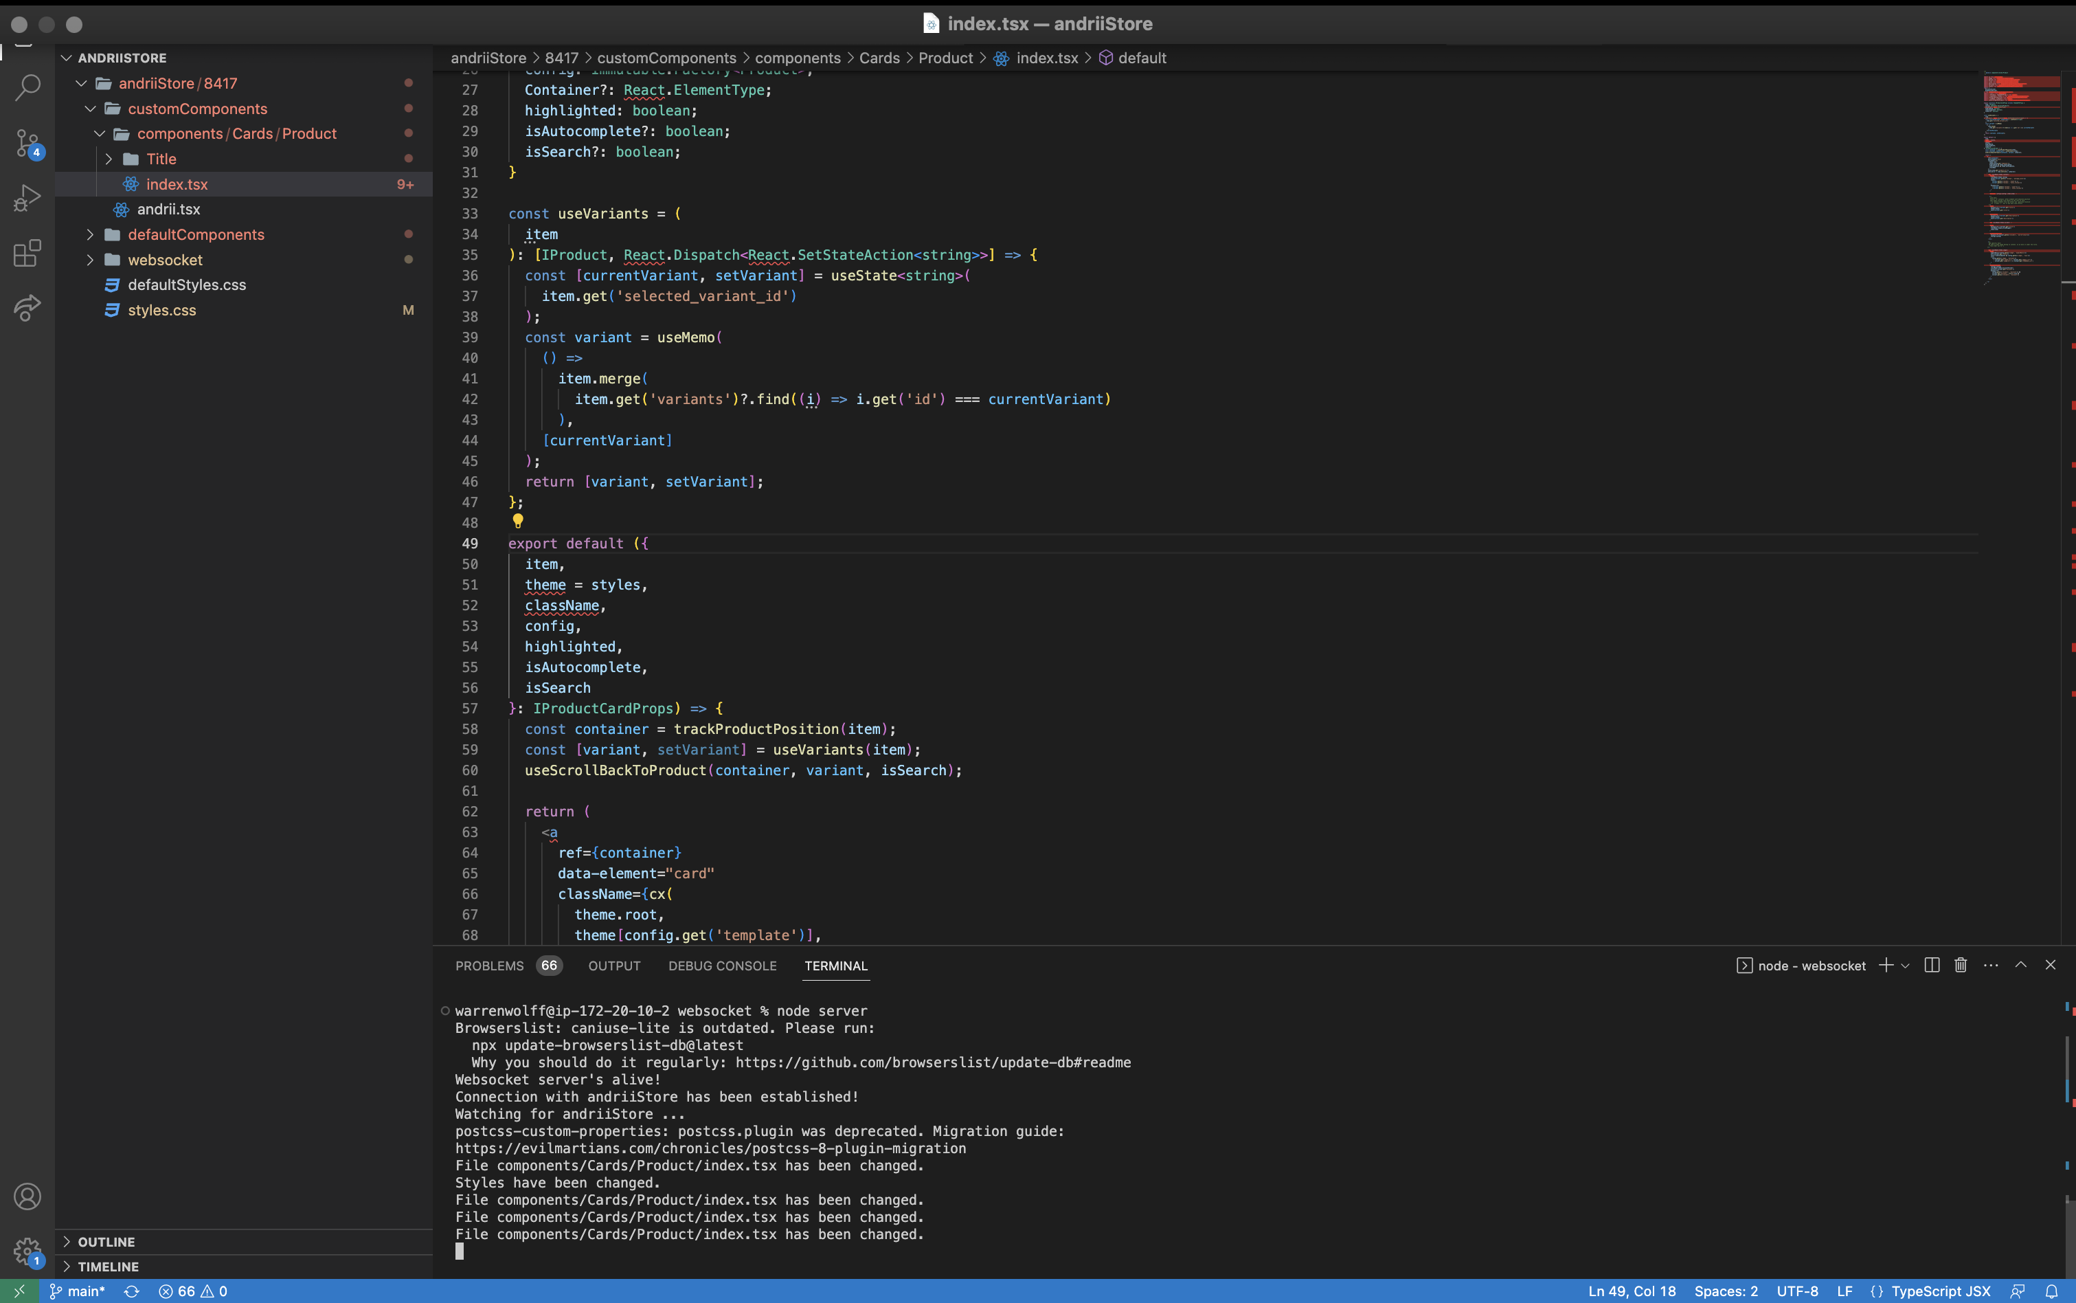Change language mode TypeScript JSX
This screenshot has width=2076, height=1303.
(1940, 1291)
